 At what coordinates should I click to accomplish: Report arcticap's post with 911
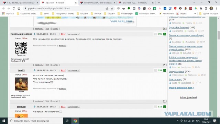[x=63, y=107]
